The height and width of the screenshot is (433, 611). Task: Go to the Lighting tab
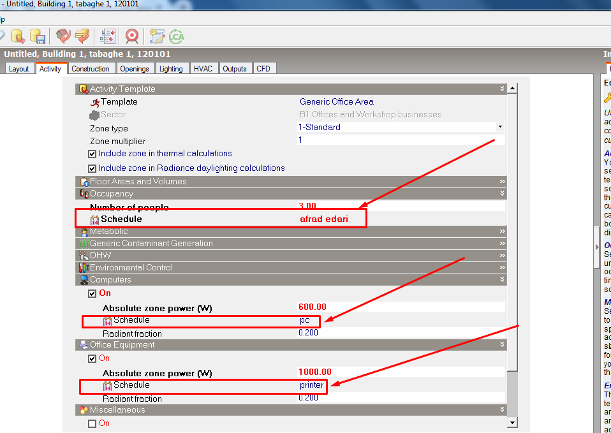(171, 69)
